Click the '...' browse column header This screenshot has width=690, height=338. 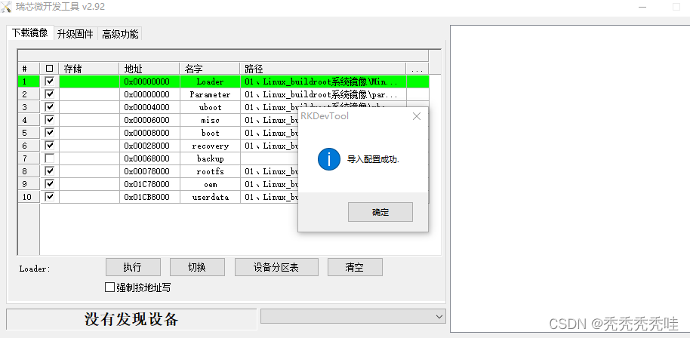[417, 69]
